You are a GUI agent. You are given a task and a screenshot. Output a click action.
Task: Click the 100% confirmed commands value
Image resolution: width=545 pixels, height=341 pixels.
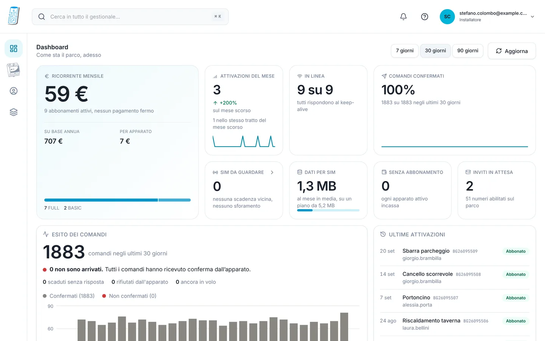(398, 90)
